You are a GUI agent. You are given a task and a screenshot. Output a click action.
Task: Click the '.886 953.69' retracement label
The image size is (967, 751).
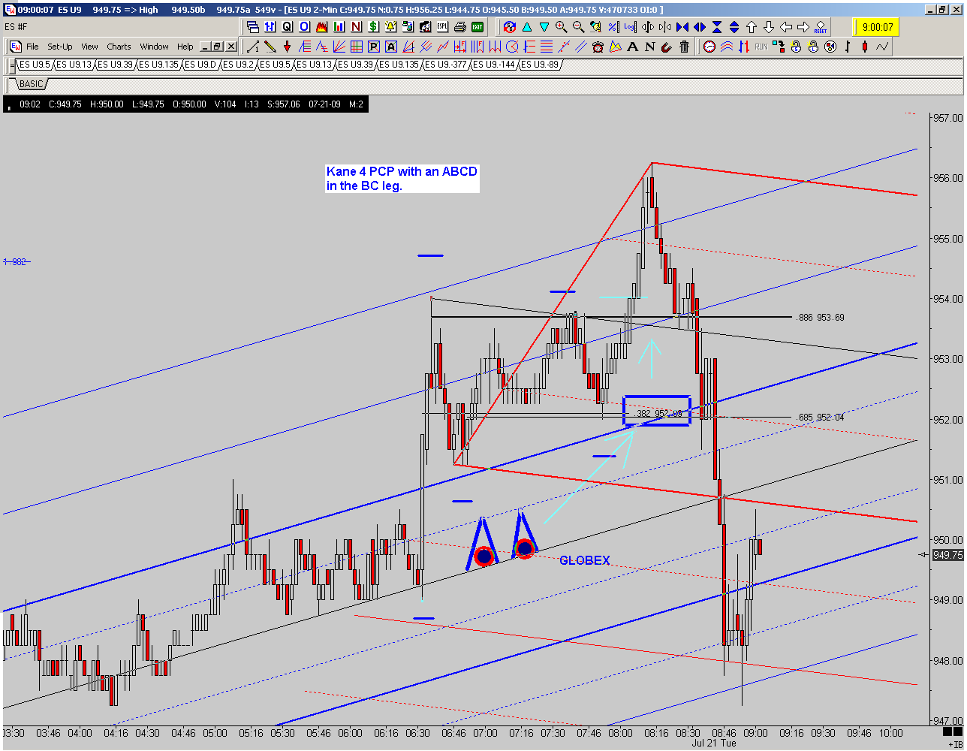[x=821, y=318]
